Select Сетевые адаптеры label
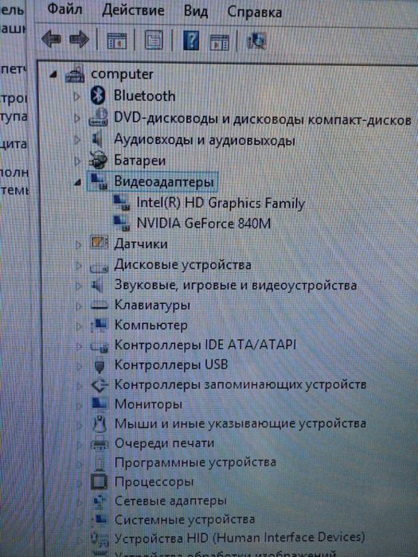The height and width of the screenshot is (557, 418). (170, 501)
